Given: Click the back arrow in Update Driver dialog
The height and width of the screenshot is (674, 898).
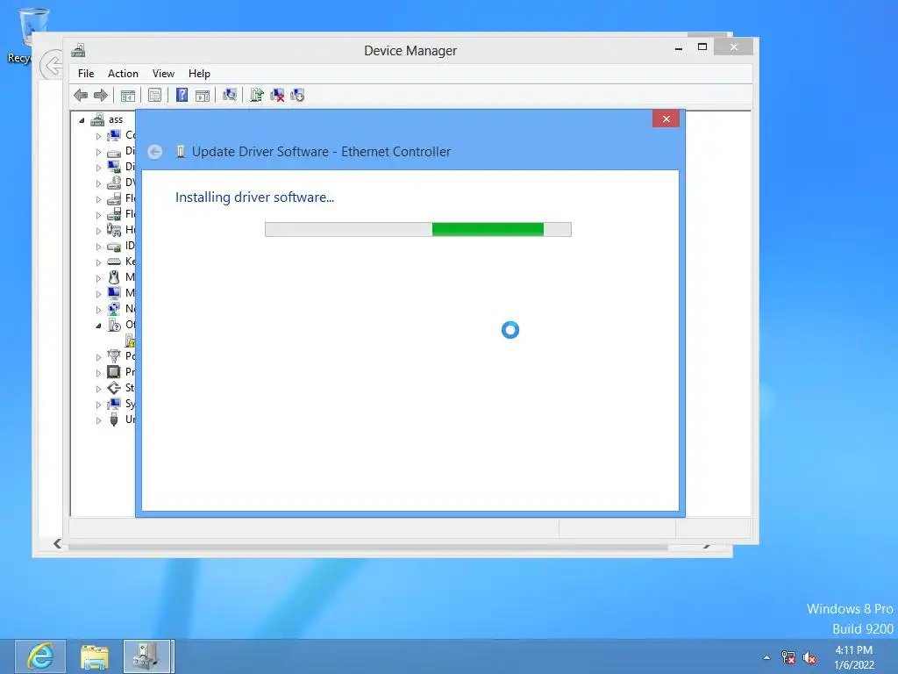Looking at the screenshot, I should (154, 152).
